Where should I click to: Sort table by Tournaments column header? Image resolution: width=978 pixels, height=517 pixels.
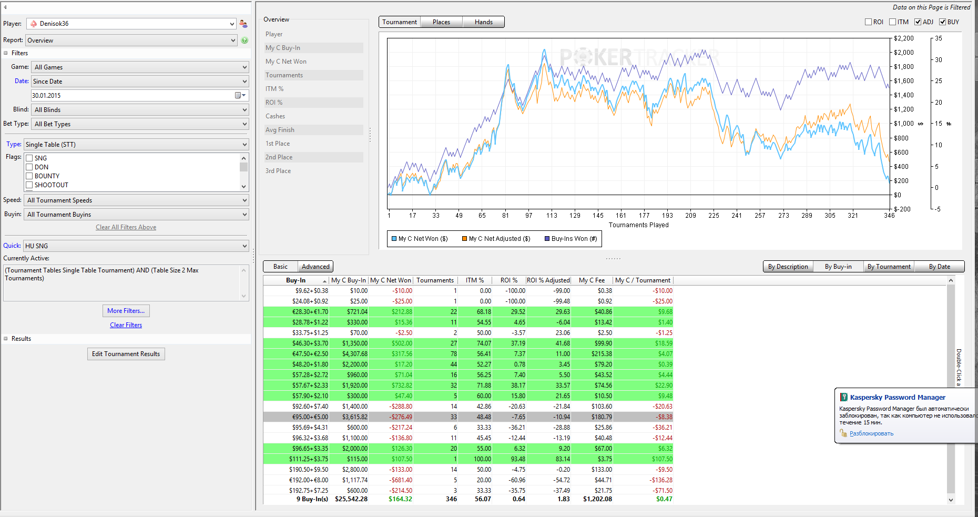coord(435,280)
